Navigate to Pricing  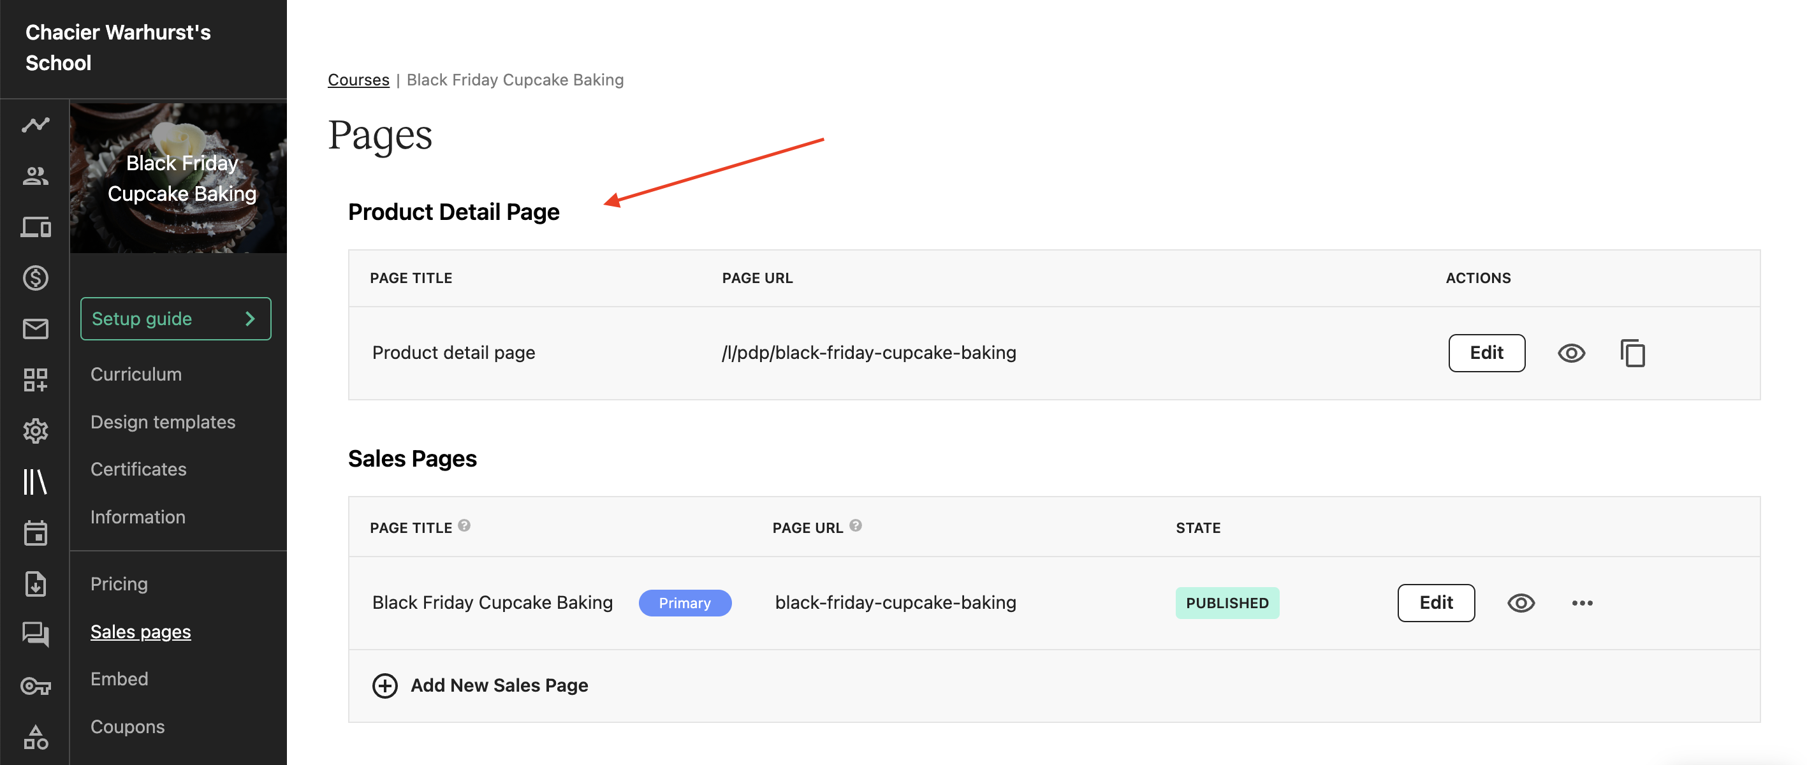coord(119,584)
